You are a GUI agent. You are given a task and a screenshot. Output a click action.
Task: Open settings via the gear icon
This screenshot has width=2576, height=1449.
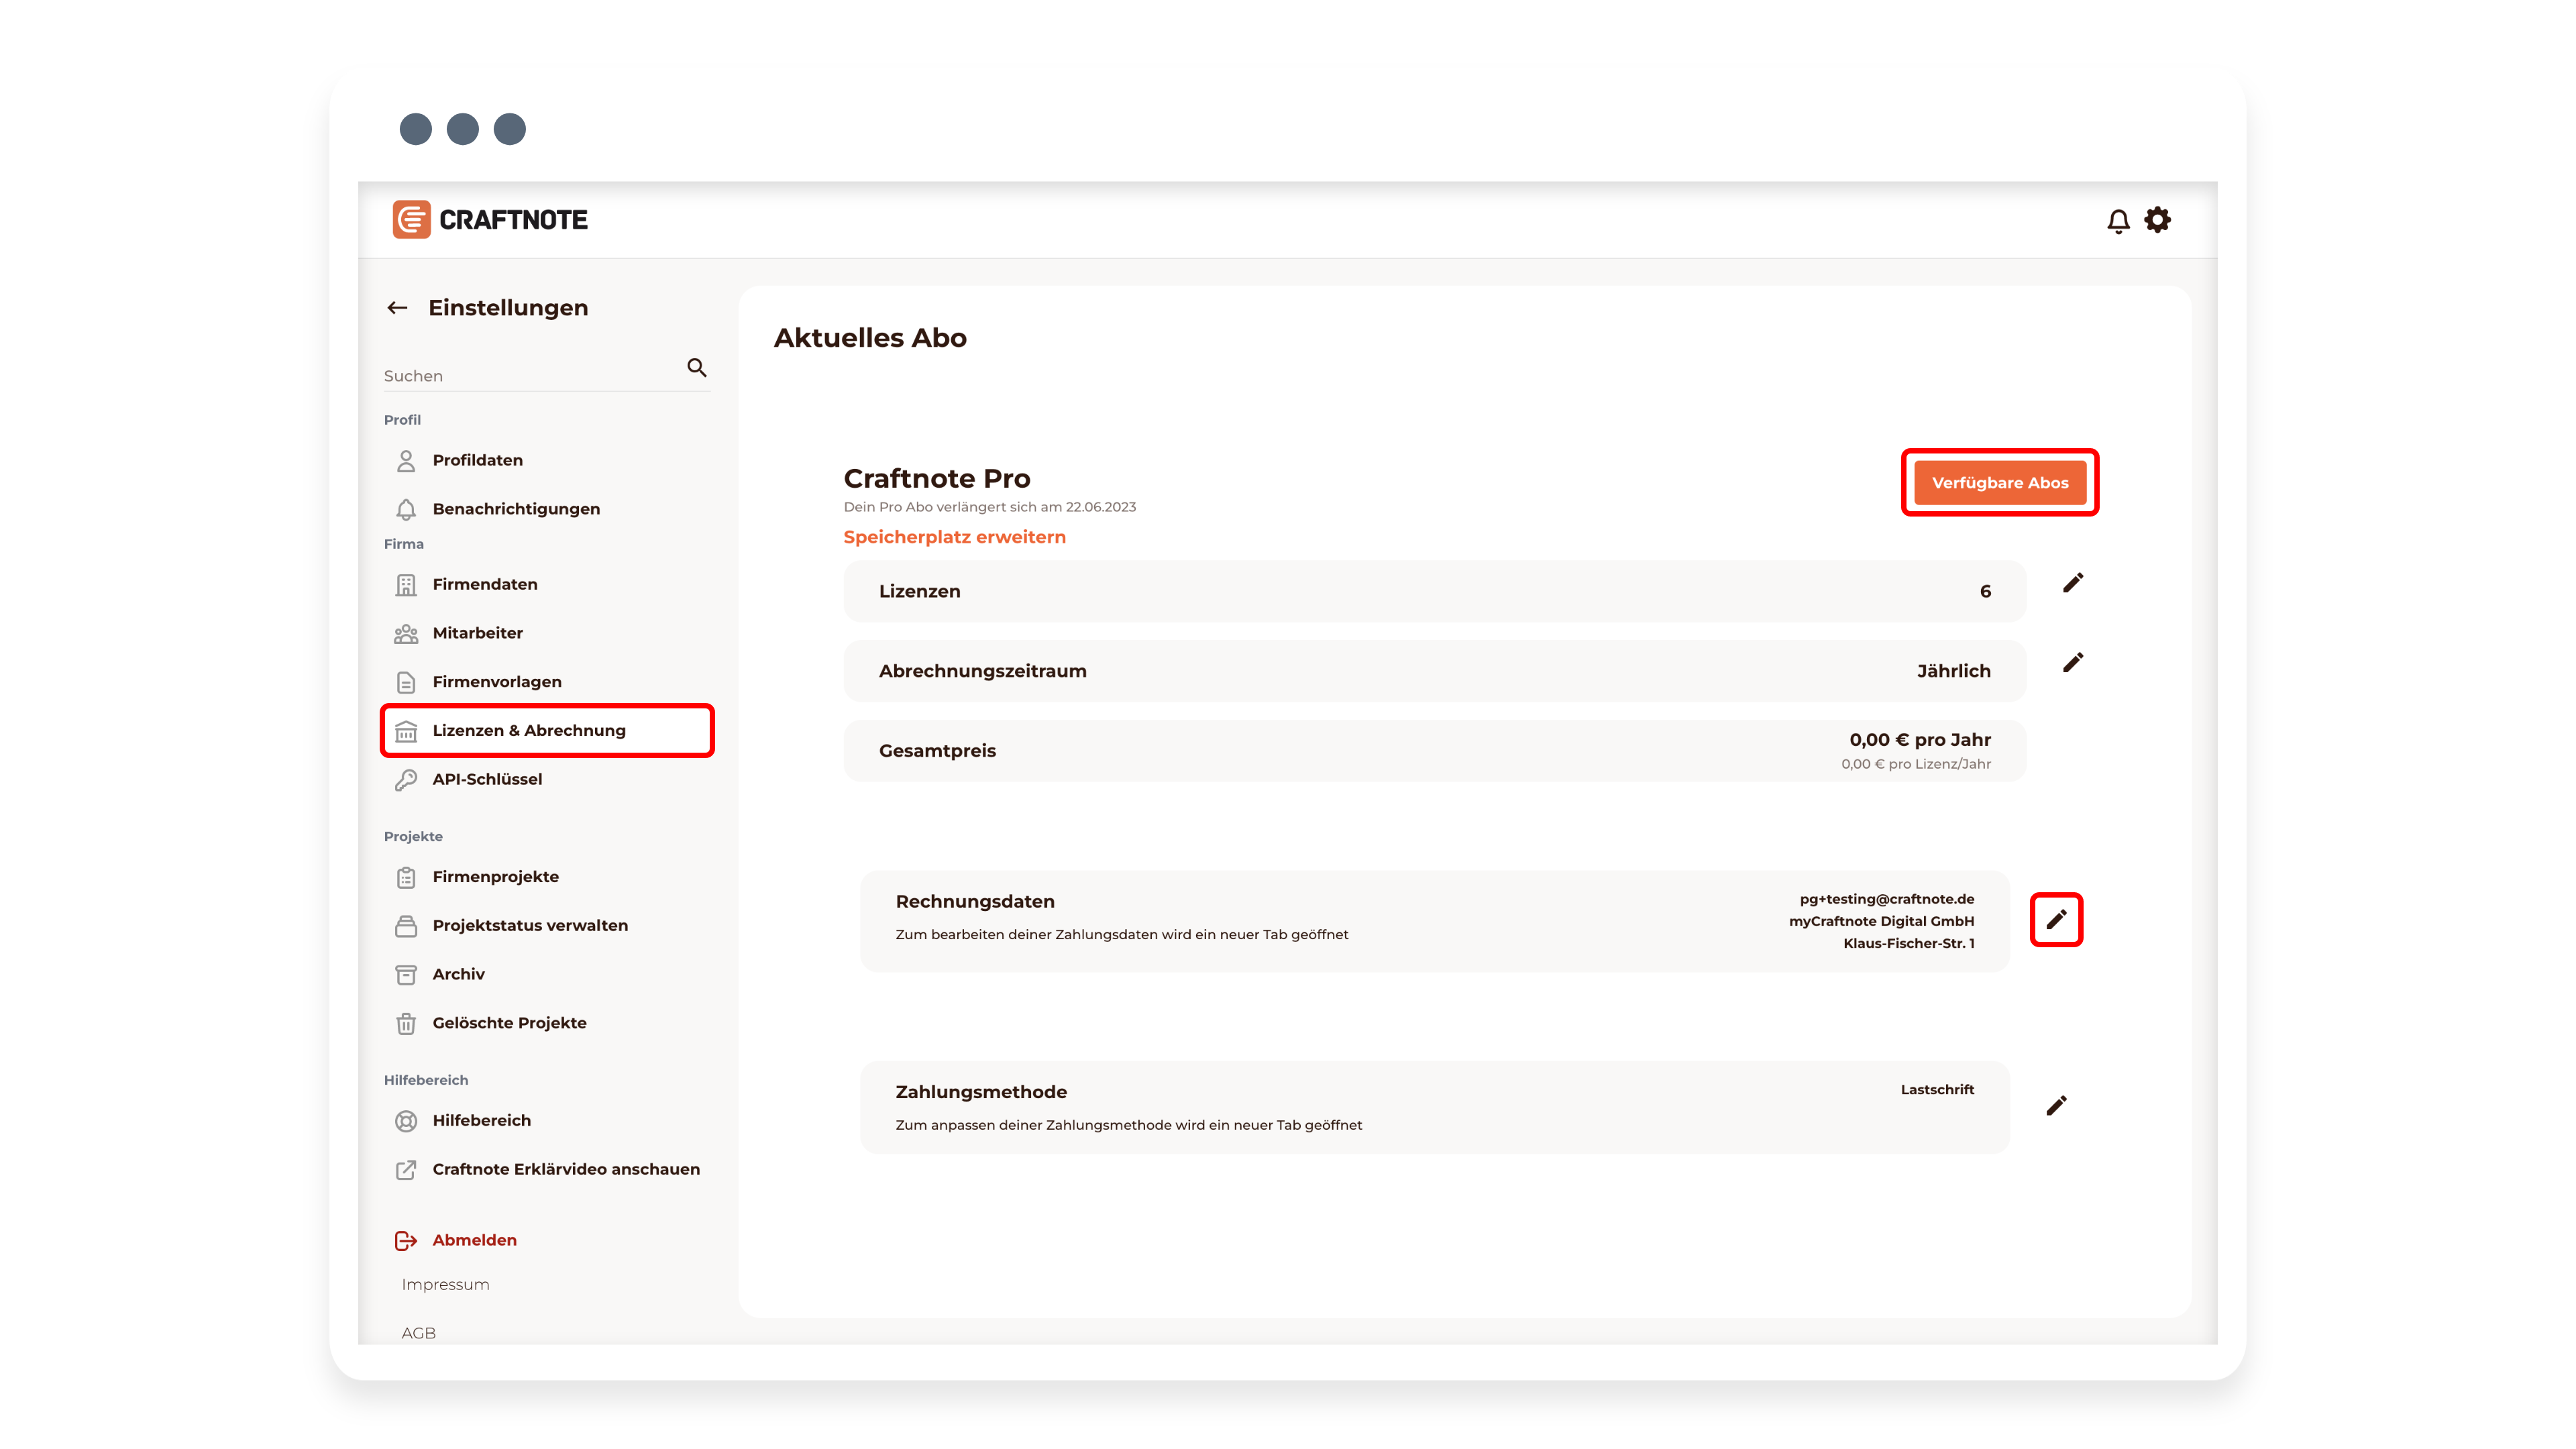tap(2158, 220)
